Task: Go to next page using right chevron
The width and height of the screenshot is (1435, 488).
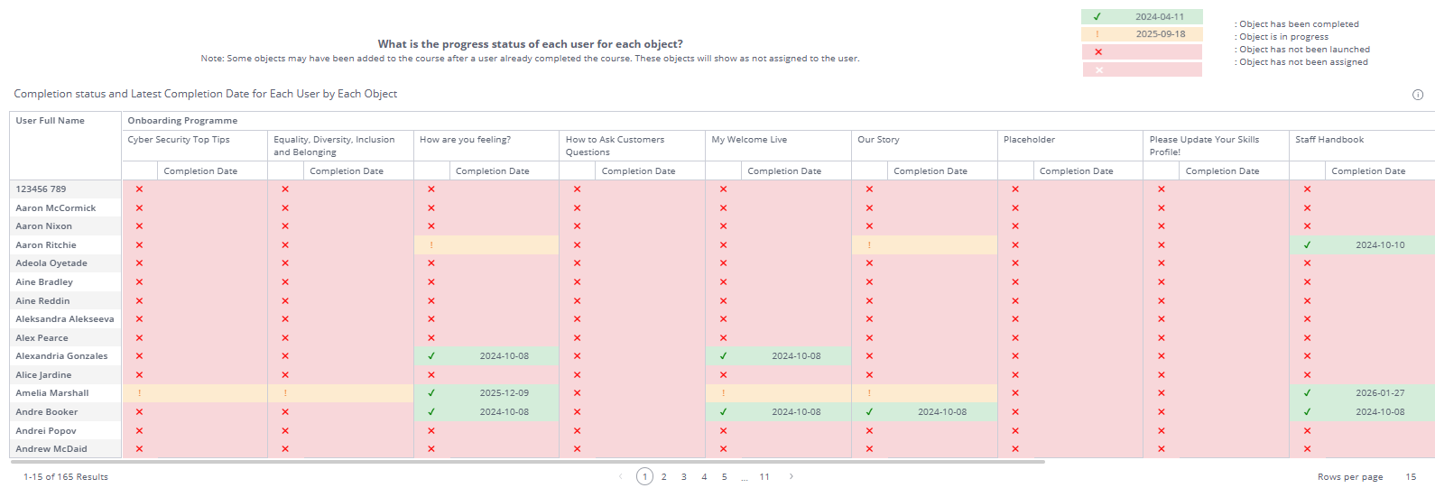Action: 792,477
